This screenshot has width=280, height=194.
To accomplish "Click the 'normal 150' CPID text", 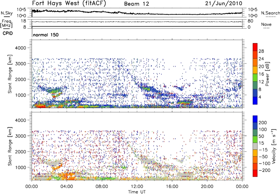I will [46, 35].
